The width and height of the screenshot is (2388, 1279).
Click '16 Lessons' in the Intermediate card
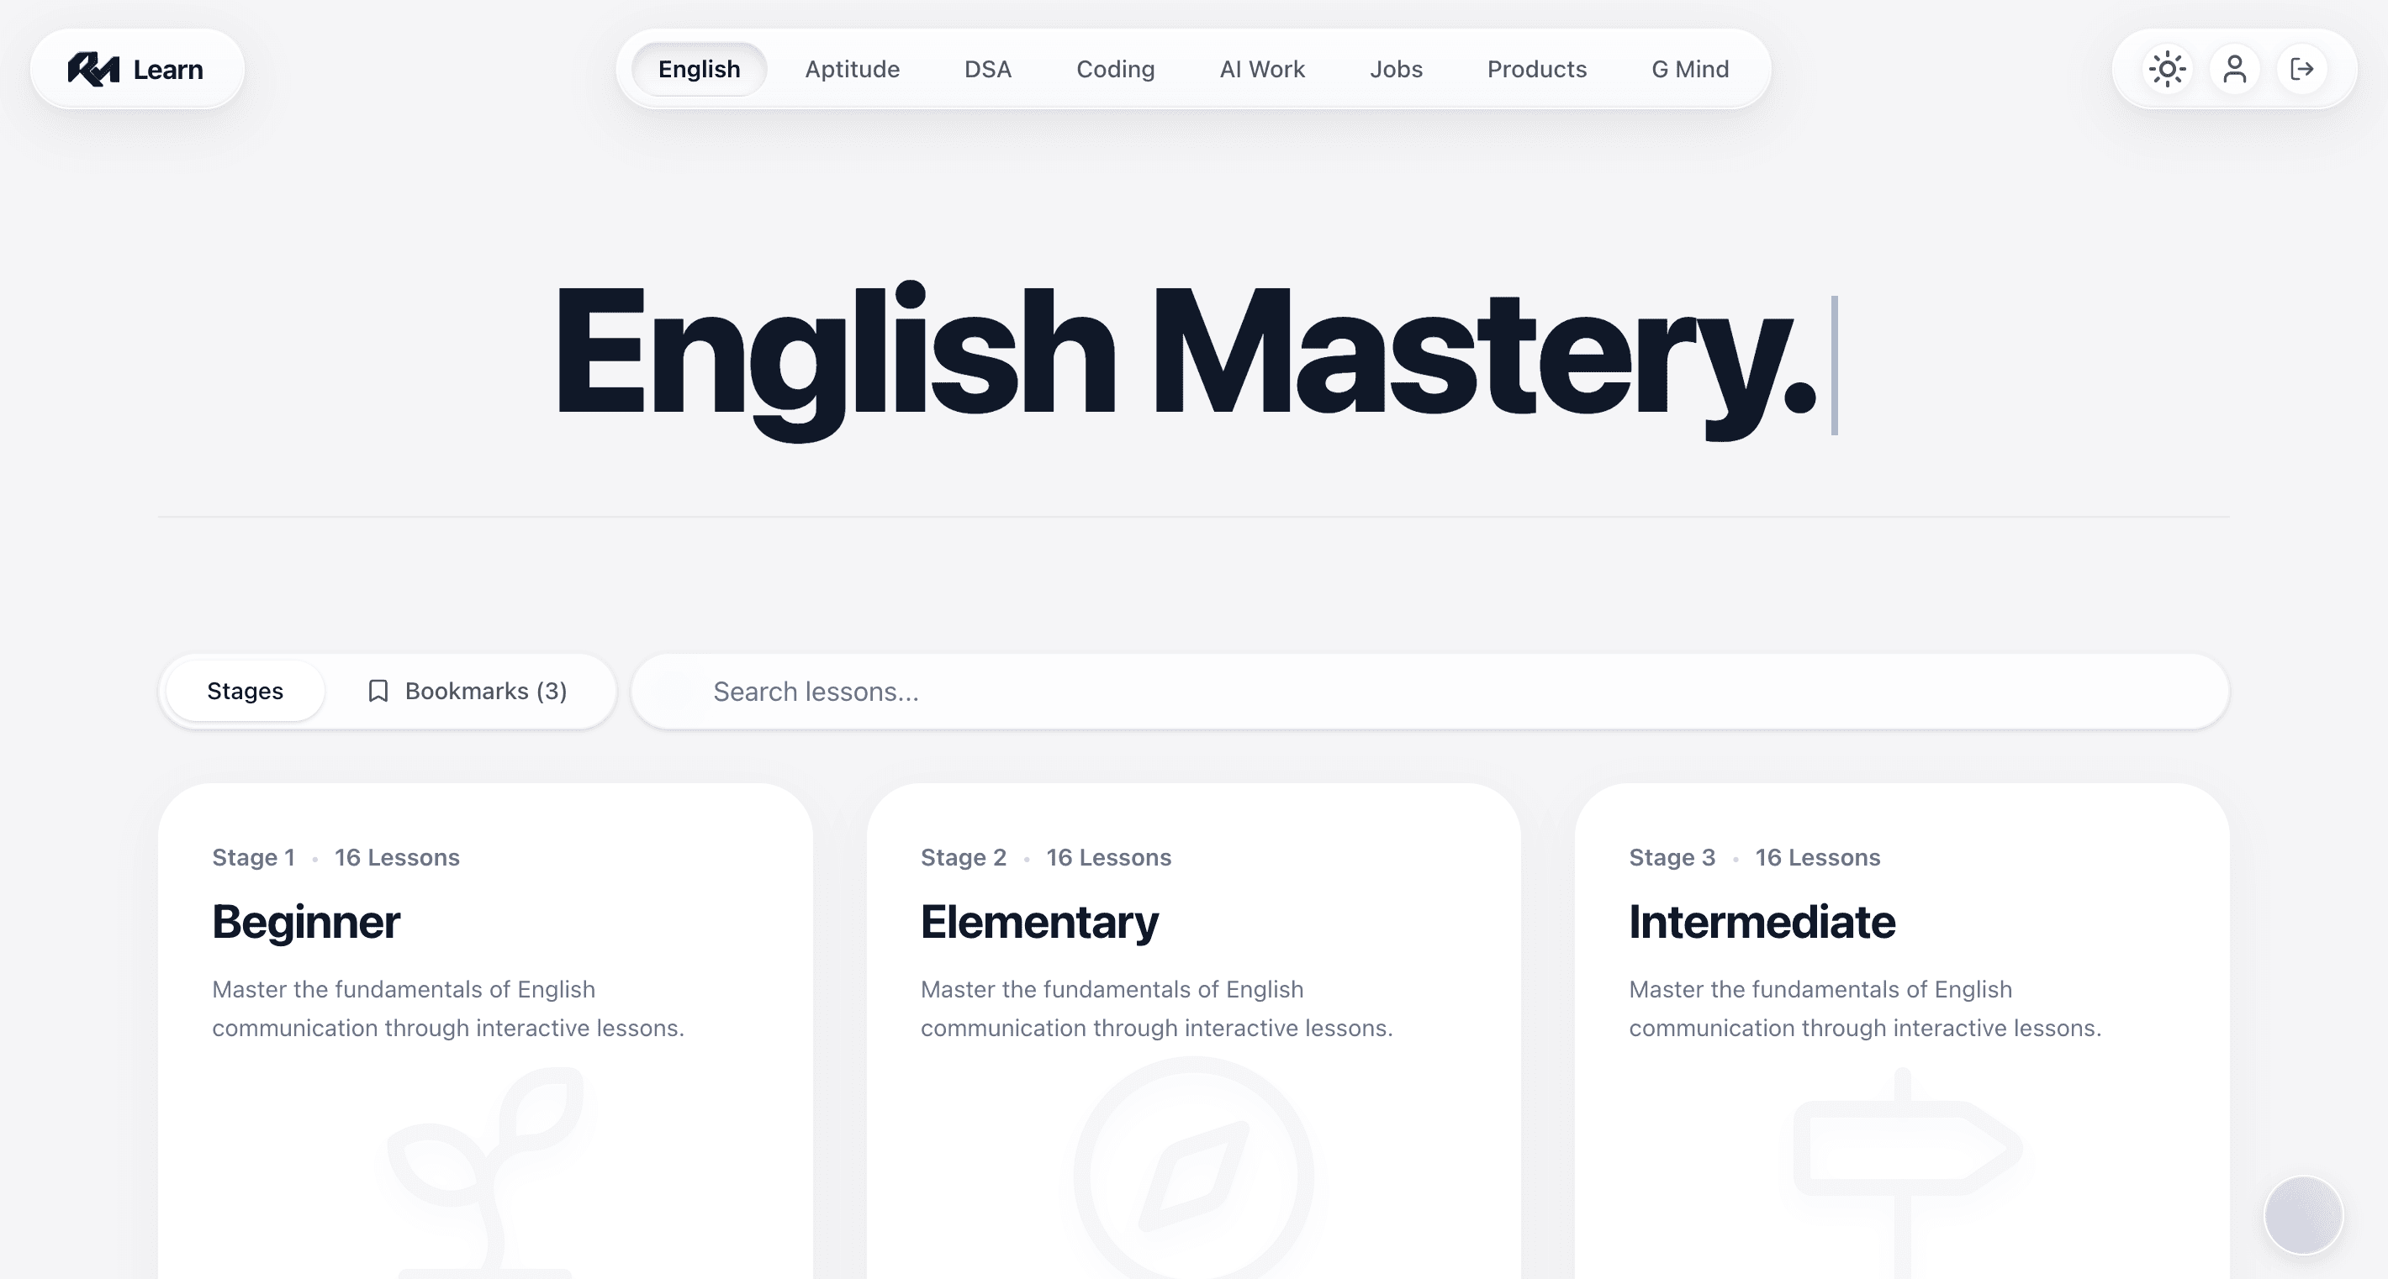click(x=1818, y=858)
